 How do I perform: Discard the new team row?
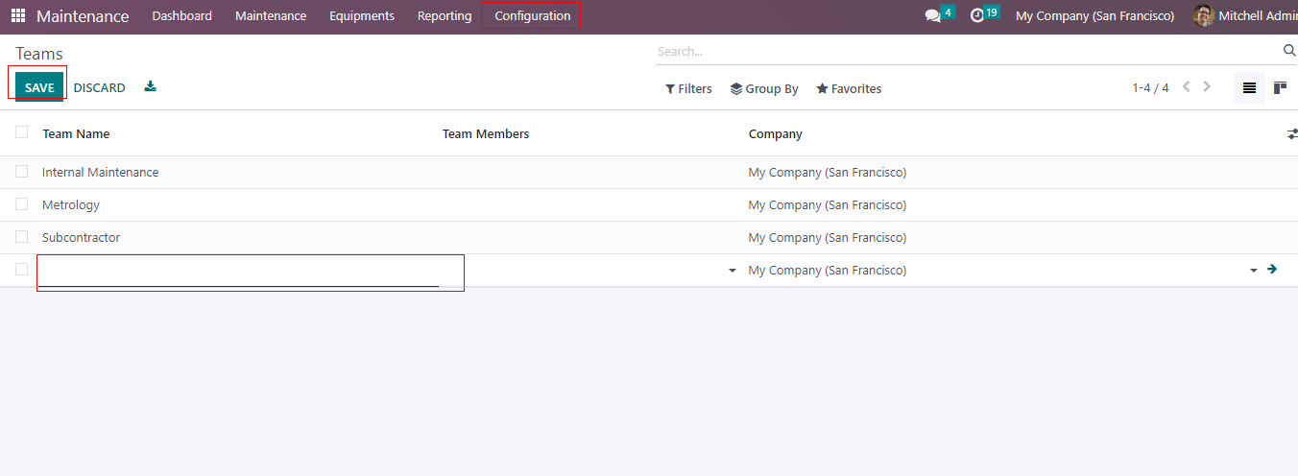point(100,87)
